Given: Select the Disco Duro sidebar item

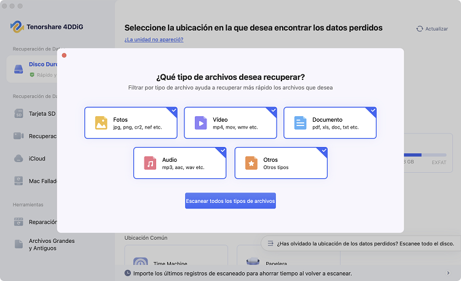Looking at the screenshot, I should tap(32, 69).
